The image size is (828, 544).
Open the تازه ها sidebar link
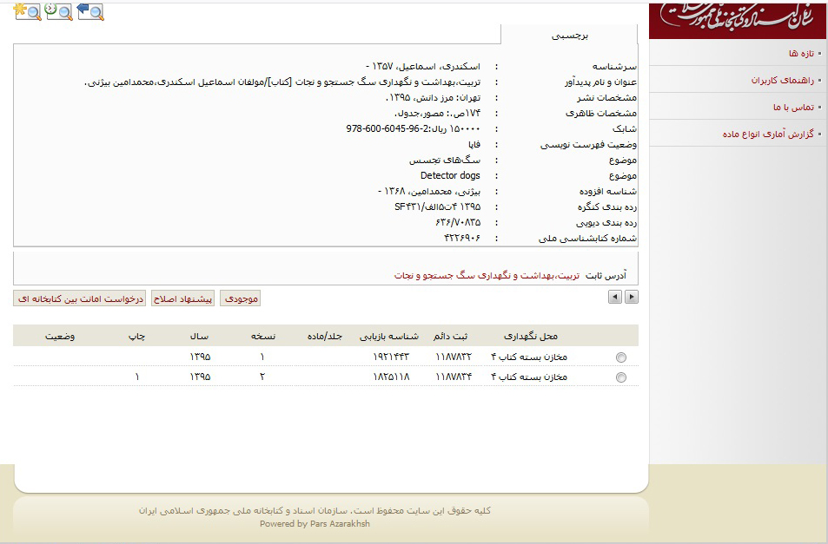coord(802,53)
